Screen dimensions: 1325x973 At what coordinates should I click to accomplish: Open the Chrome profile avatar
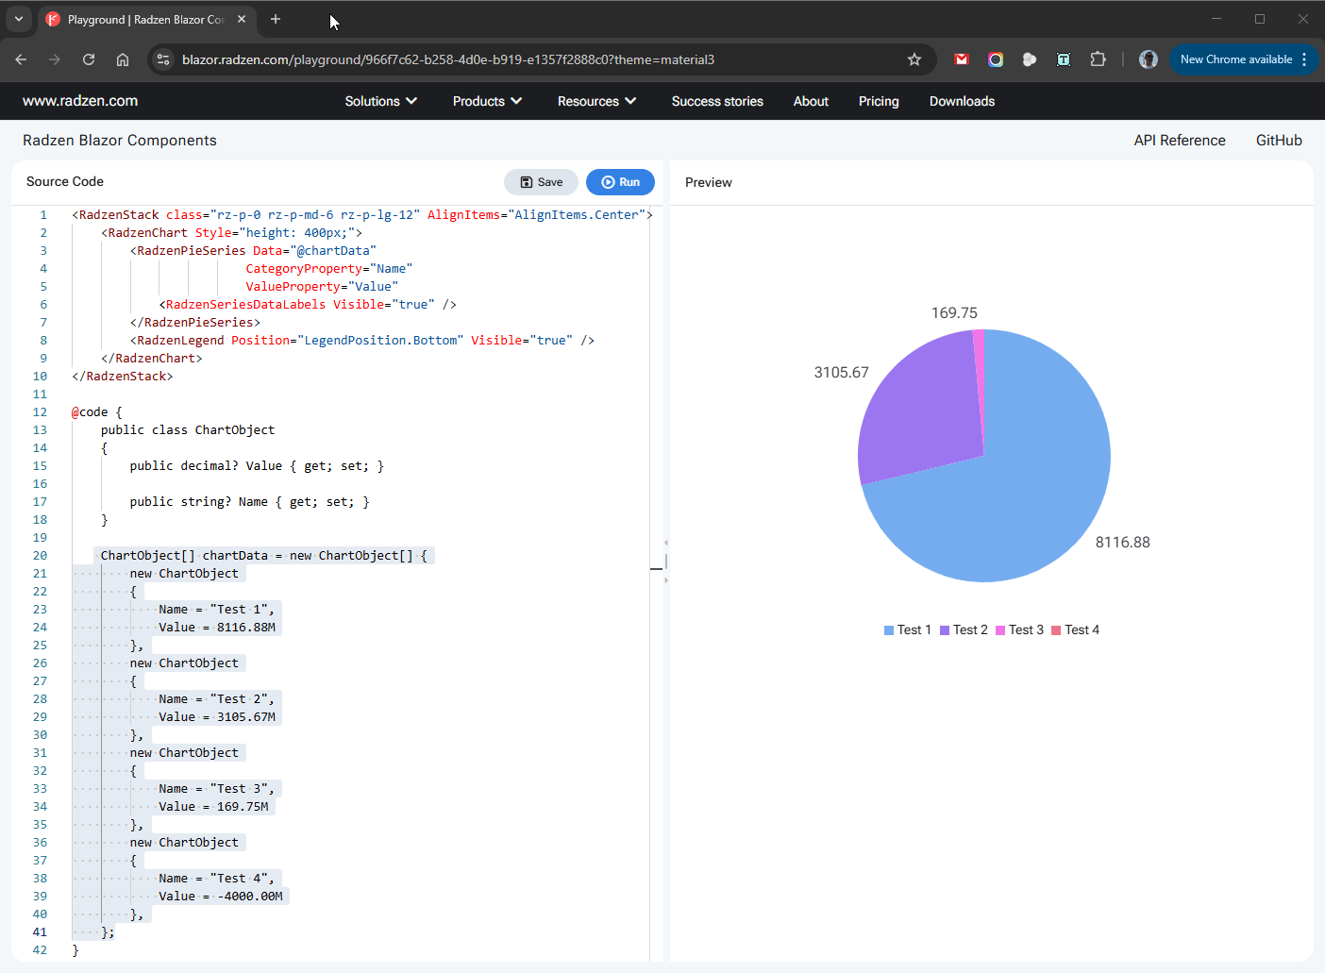pyautogui.click(x=1148, y=59)
